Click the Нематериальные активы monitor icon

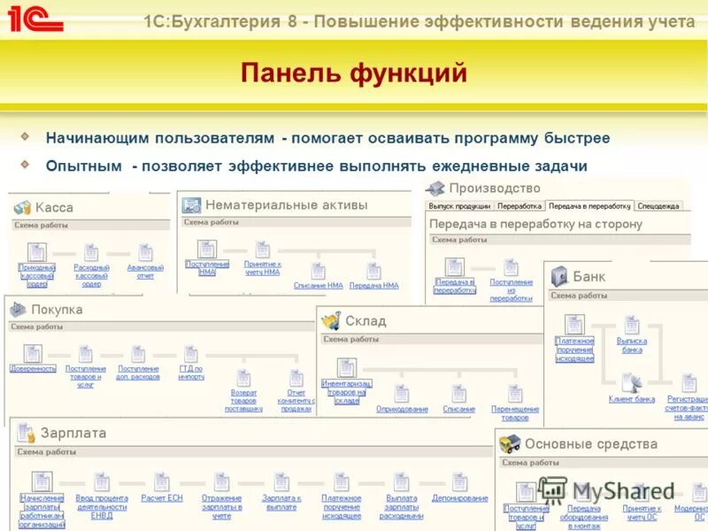pyautogui.click(x=190, y=204)
